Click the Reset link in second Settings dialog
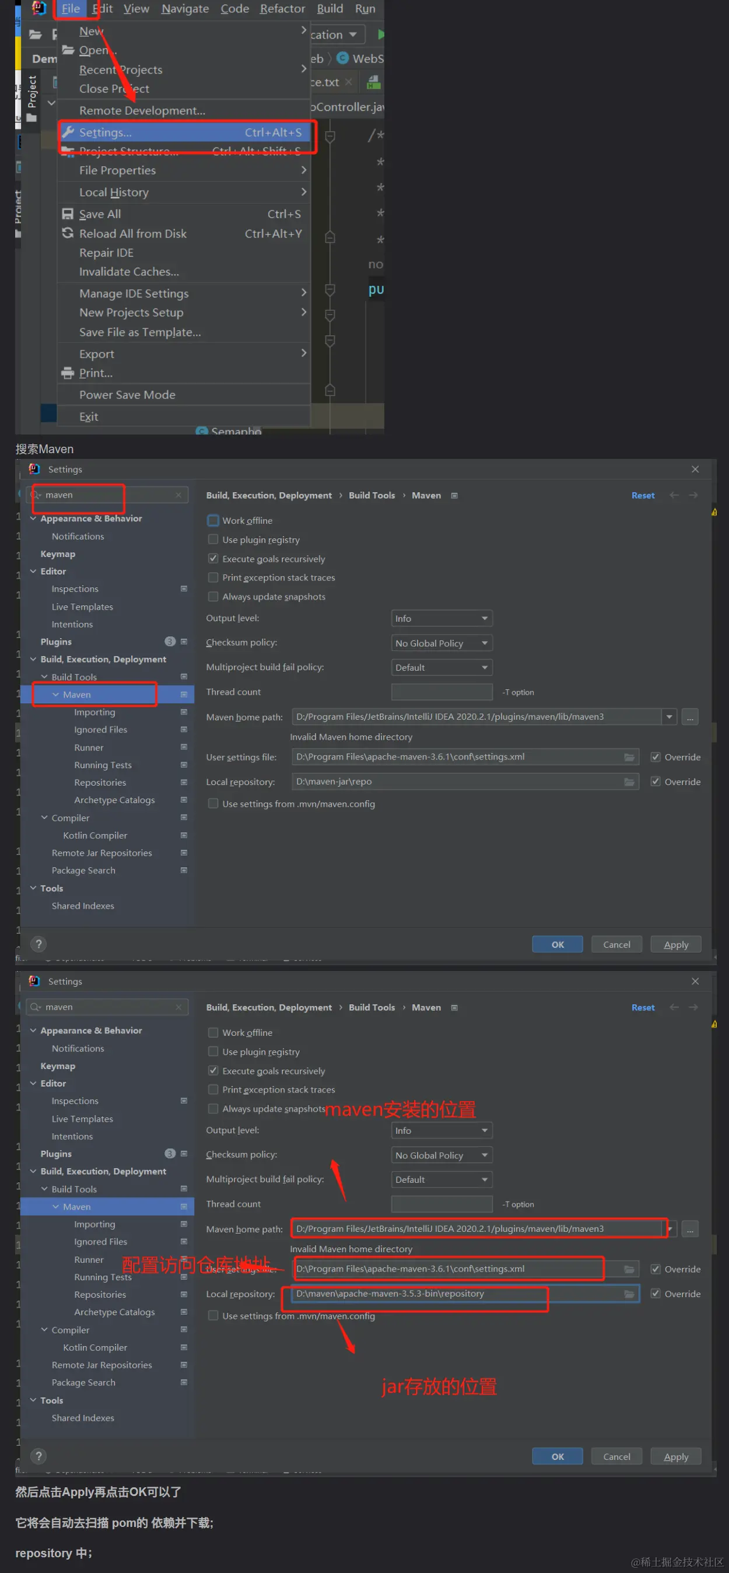Image resolution: width=729 pixels, height=1573 pixels. [643, 1008]
